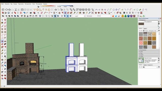The image size is (162, 91).
Task: Open the Файл menu
Action: [x=2, y=4]
